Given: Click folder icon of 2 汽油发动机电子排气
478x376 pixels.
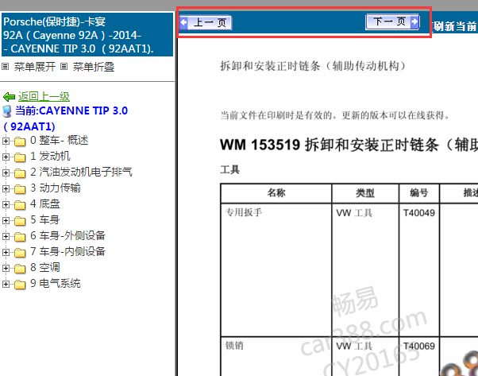Looking at the screenshot, I should [x=20, y=173].
